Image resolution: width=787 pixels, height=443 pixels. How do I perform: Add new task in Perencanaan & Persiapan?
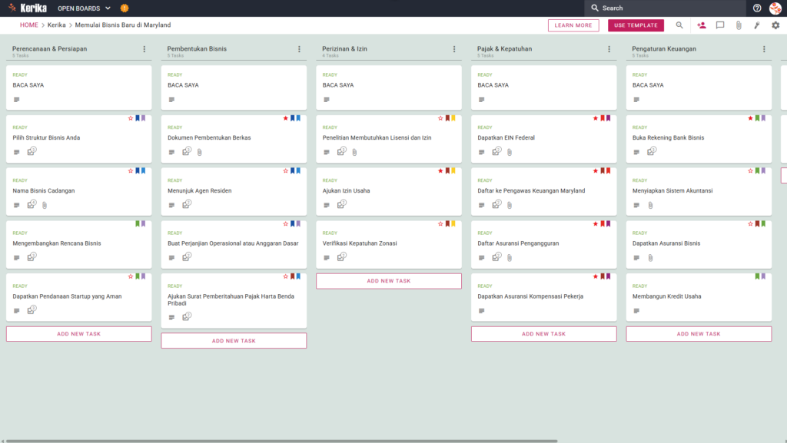pos(79,334)
